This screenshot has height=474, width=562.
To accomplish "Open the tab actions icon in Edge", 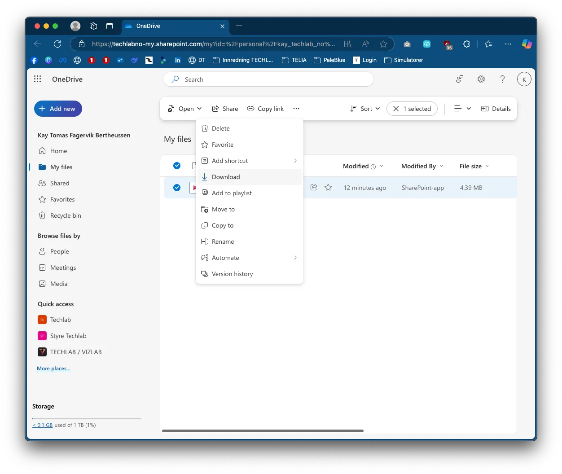I will 109,26.
